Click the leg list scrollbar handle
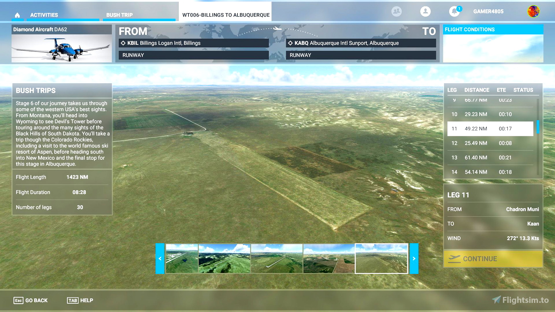The height and width of the screenshot is (312, 555). [538, 127]
